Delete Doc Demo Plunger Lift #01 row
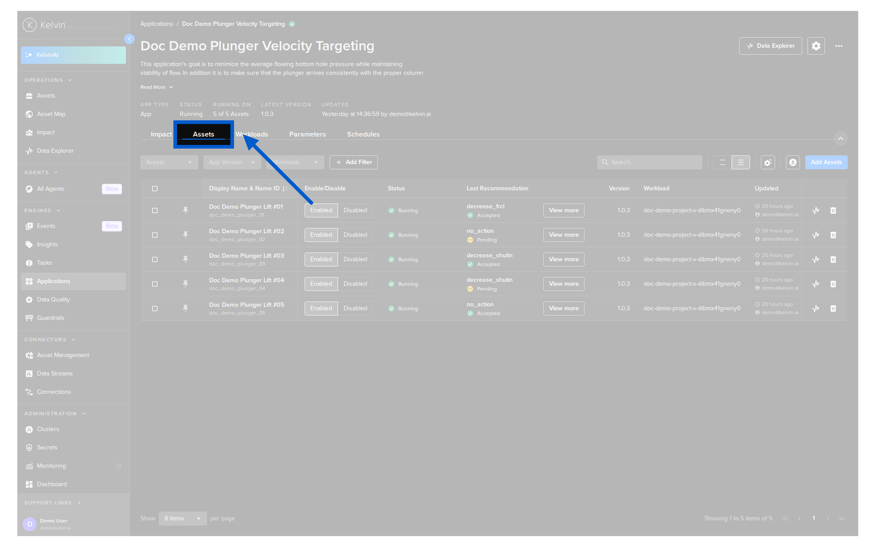Viewport: 876px width, 547px height. 833,211
